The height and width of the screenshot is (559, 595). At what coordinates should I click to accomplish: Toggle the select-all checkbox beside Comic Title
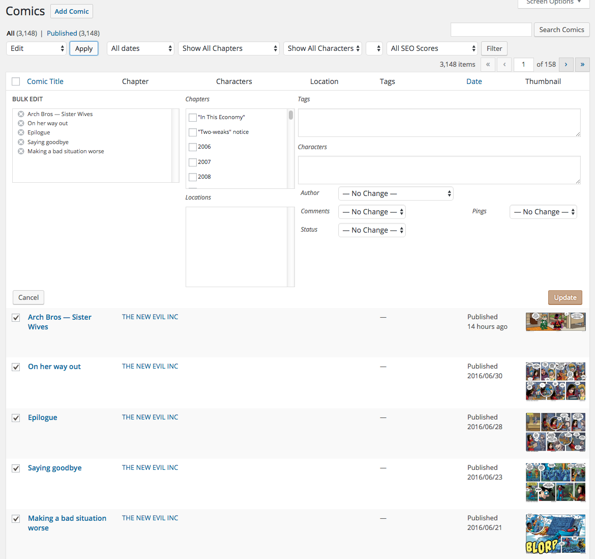16,81
